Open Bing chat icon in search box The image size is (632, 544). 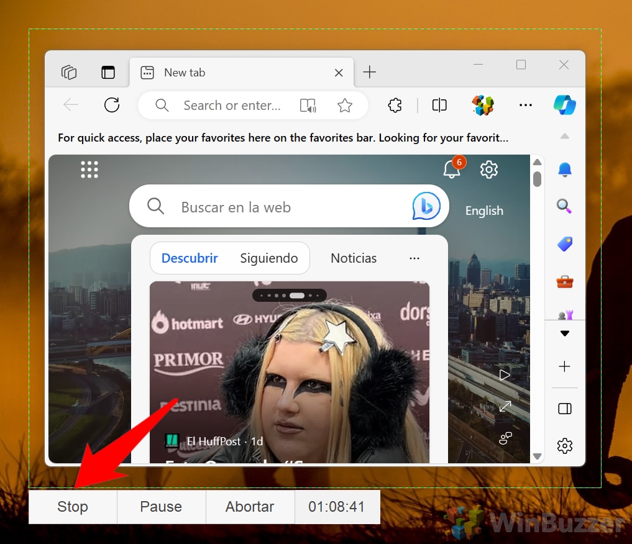(426, 206)
